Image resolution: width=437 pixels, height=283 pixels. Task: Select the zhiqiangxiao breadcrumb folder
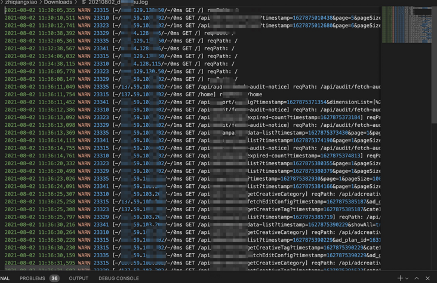[x=21, y=2]
